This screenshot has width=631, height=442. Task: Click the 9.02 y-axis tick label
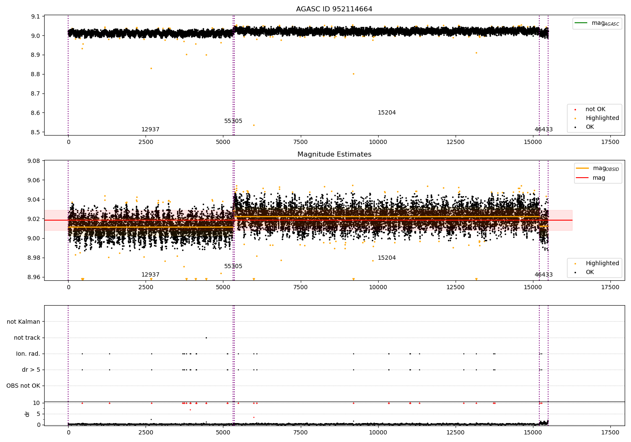point(34,219)
